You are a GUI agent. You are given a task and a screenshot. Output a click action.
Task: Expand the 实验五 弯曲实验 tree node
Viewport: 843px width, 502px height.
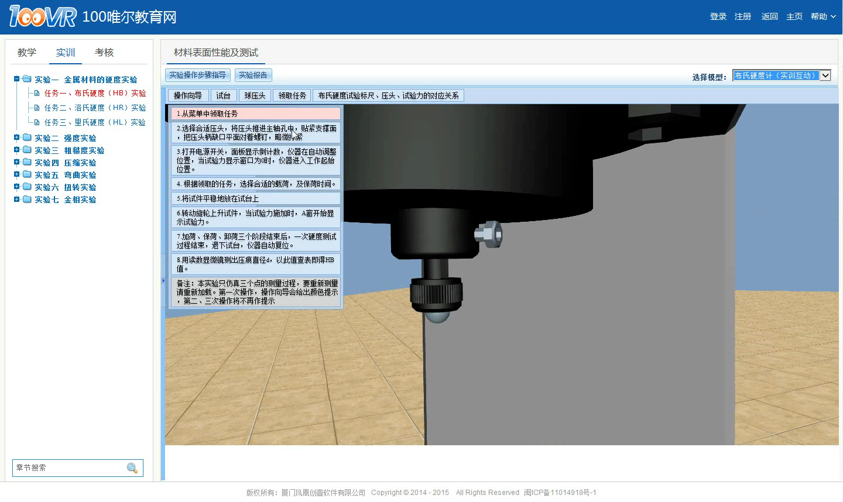pos(17,175)
